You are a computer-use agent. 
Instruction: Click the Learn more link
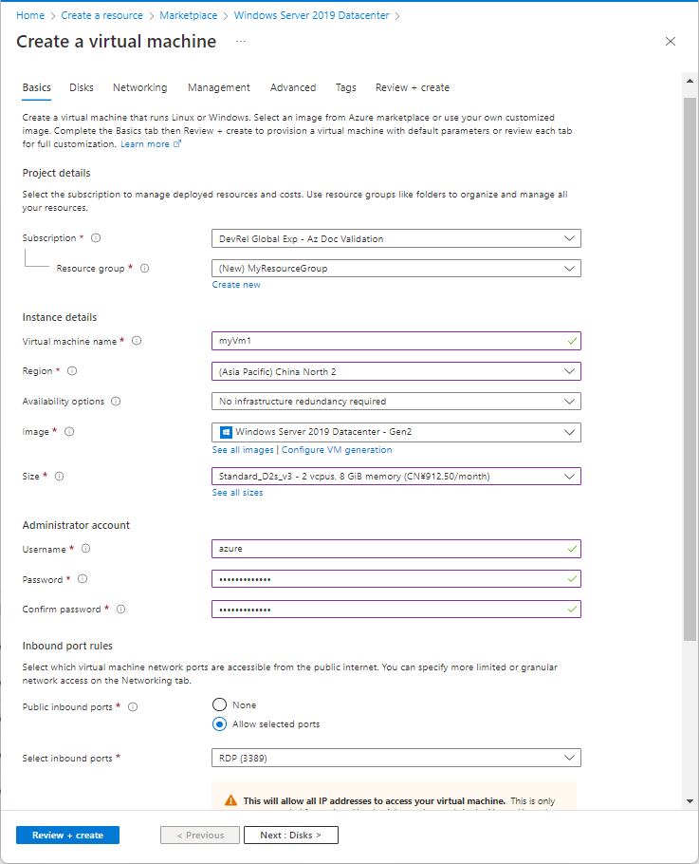[x=145, y=143]
